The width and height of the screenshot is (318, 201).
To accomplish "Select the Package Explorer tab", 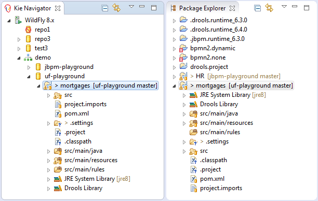I will pos(203,8).
